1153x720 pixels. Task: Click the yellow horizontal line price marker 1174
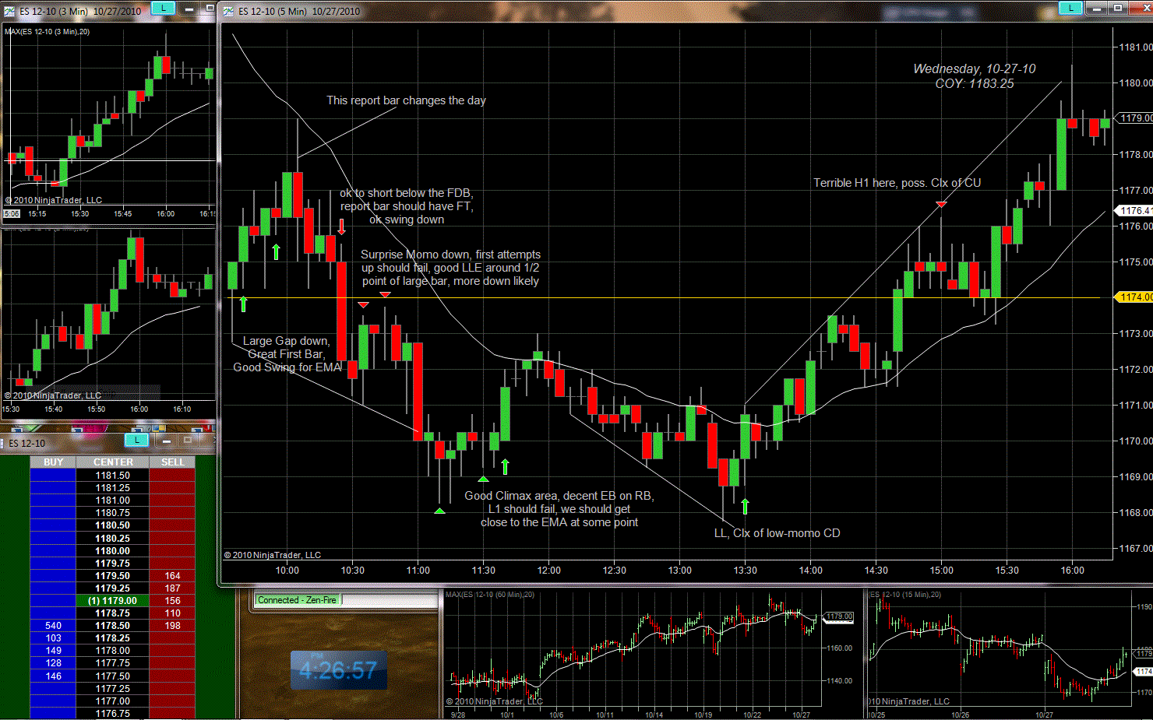pyautogui.click(x=1135, y=297)
